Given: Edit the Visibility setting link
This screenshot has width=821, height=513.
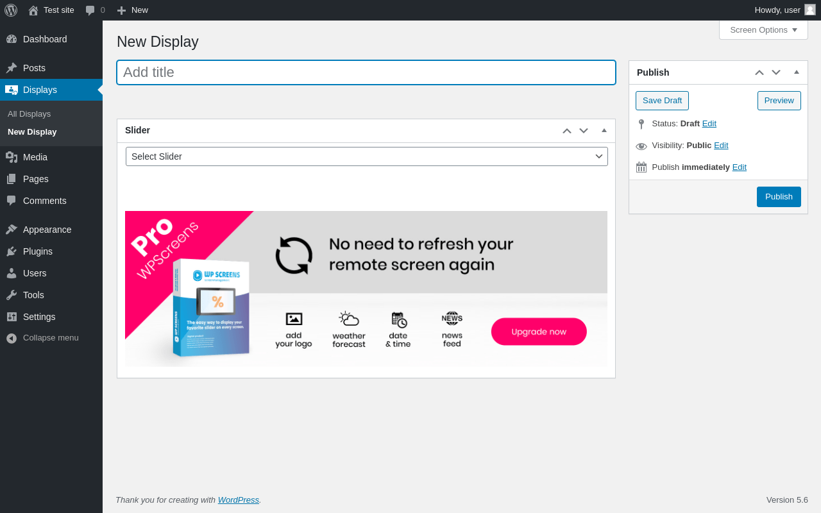Looking at the screenshot, I should [721, 146].
